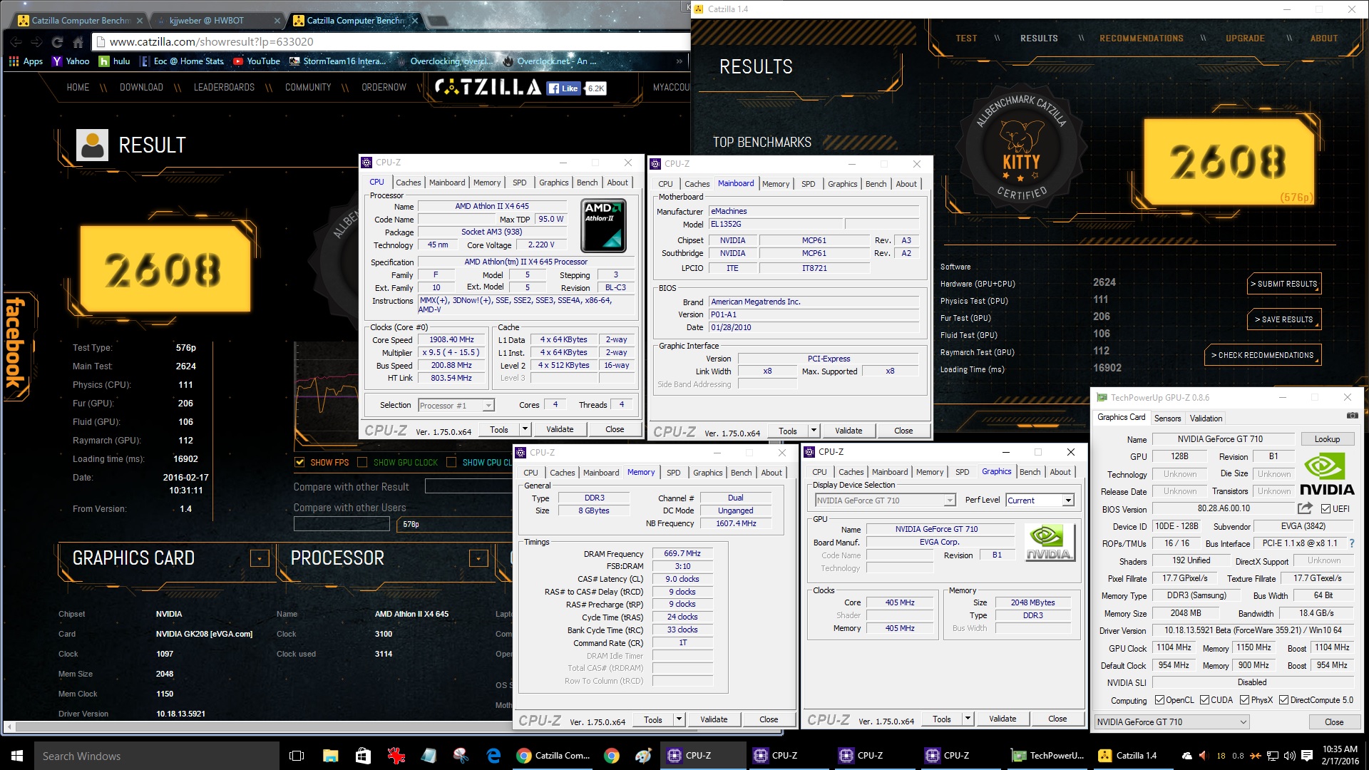Viewport: 1369px width, 770px height.
Task: Click the browser home icon
Action: 78,42
